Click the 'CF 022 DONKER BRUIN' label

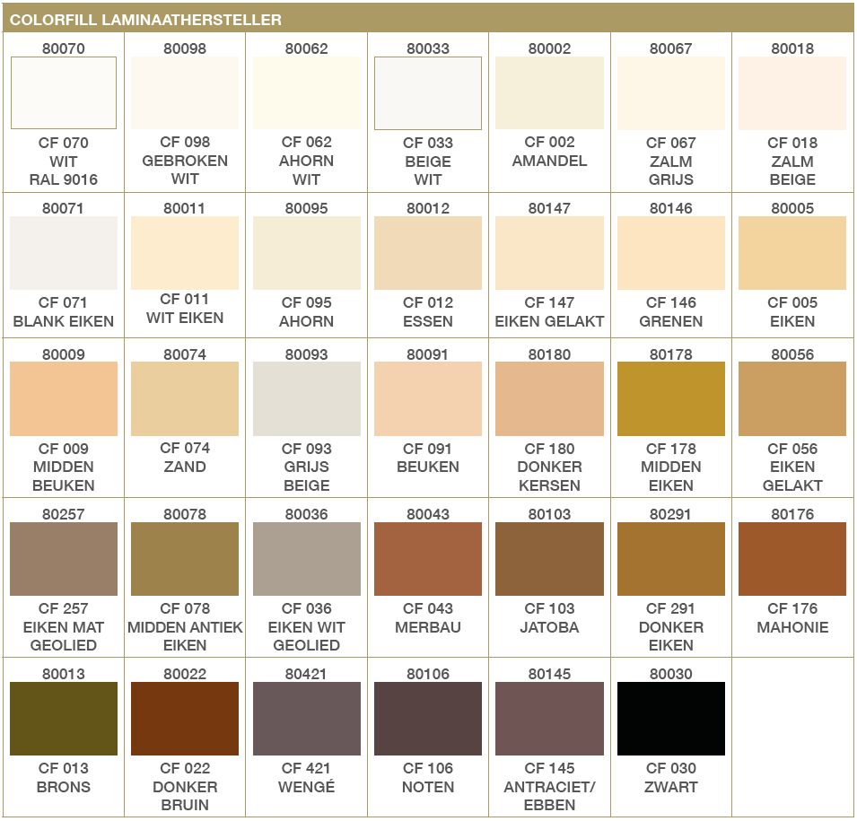[x=185, y=787]
